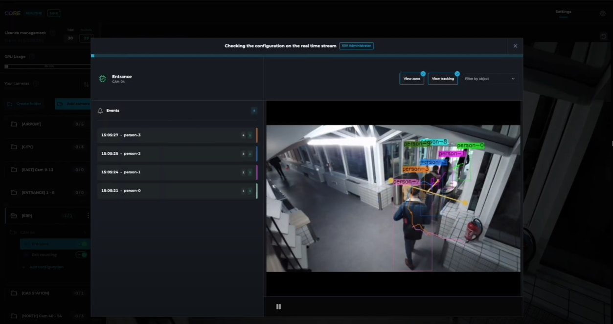613x324 pixels.
Task: Select the 15:05:21 person-0 event
Action: pyautogui.click(x=177, y=191)
